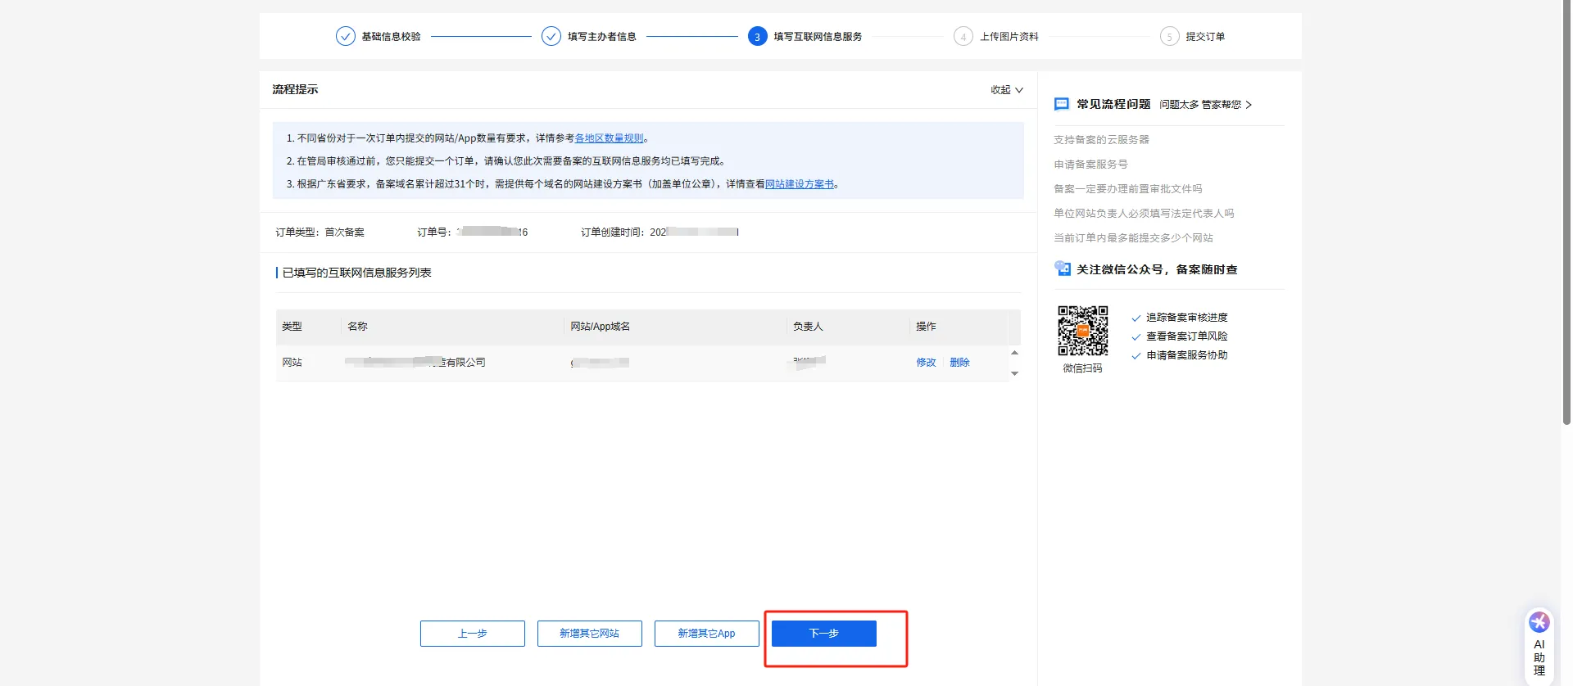The width and height of the screenshot is (1573, 686).
Task: Click step 2 填写主办者信息 checkmark icon
Action: click(x=551, y=36)
